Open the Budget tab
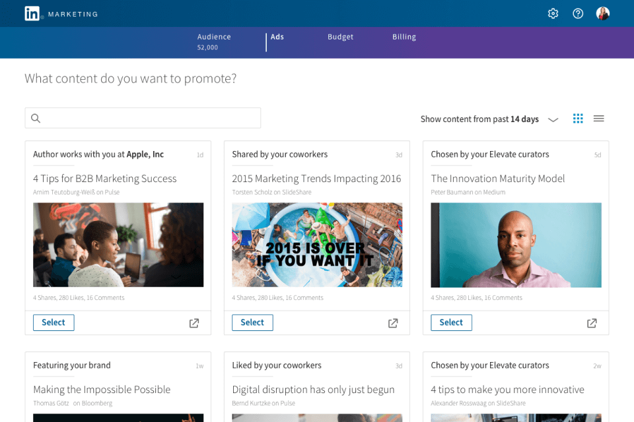 (x=340, y=37)
